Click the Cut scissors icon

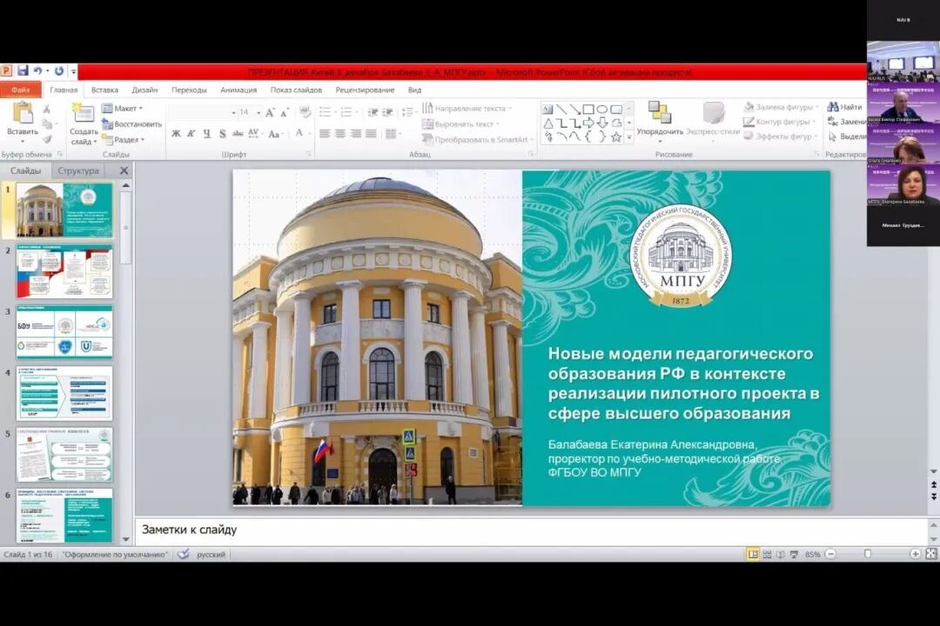point(47,109)
